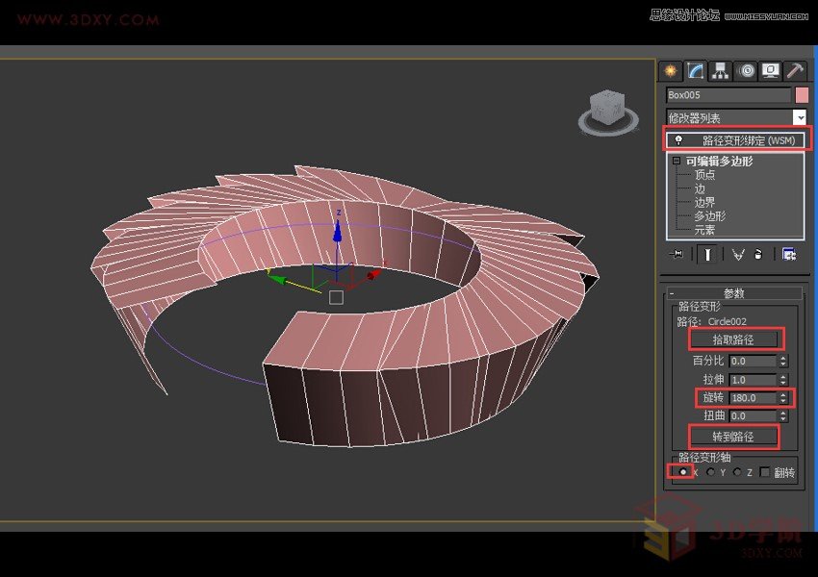Open the Create command panel
818x577 pixels.
[x=670, y=70]
